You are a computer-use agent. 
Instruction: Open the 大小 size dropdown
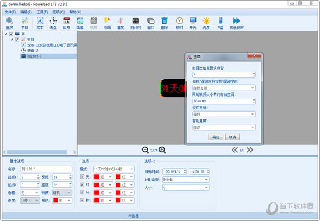click(x=186, y=187)
